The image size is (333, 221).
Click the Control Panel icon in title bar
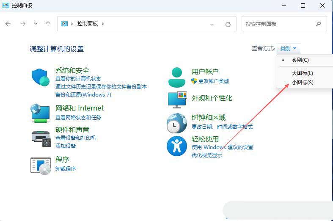coord(6,6)
